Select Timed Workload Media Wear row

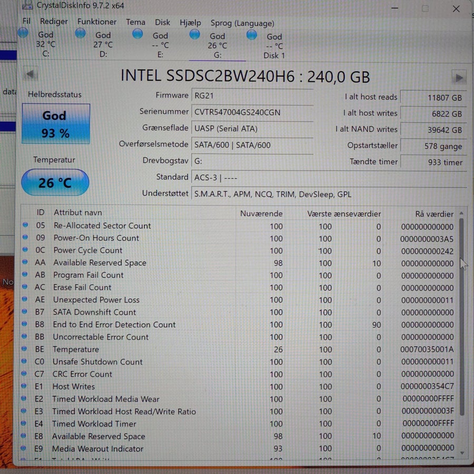[x=239, y=399]
